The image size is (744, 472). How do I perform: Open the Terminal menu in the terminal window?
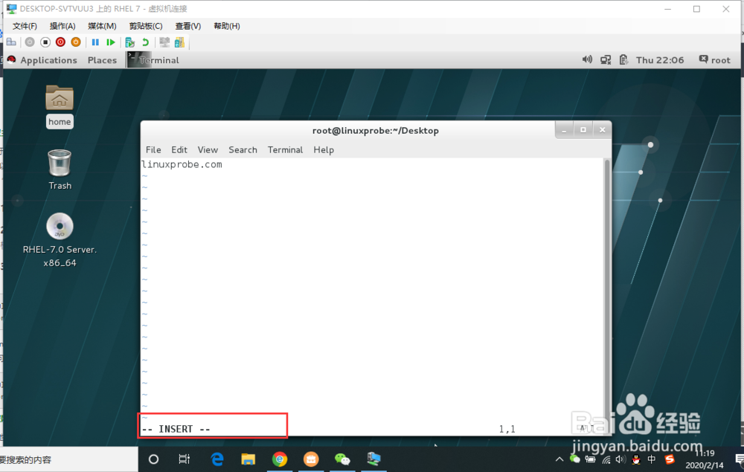point(285,149)
